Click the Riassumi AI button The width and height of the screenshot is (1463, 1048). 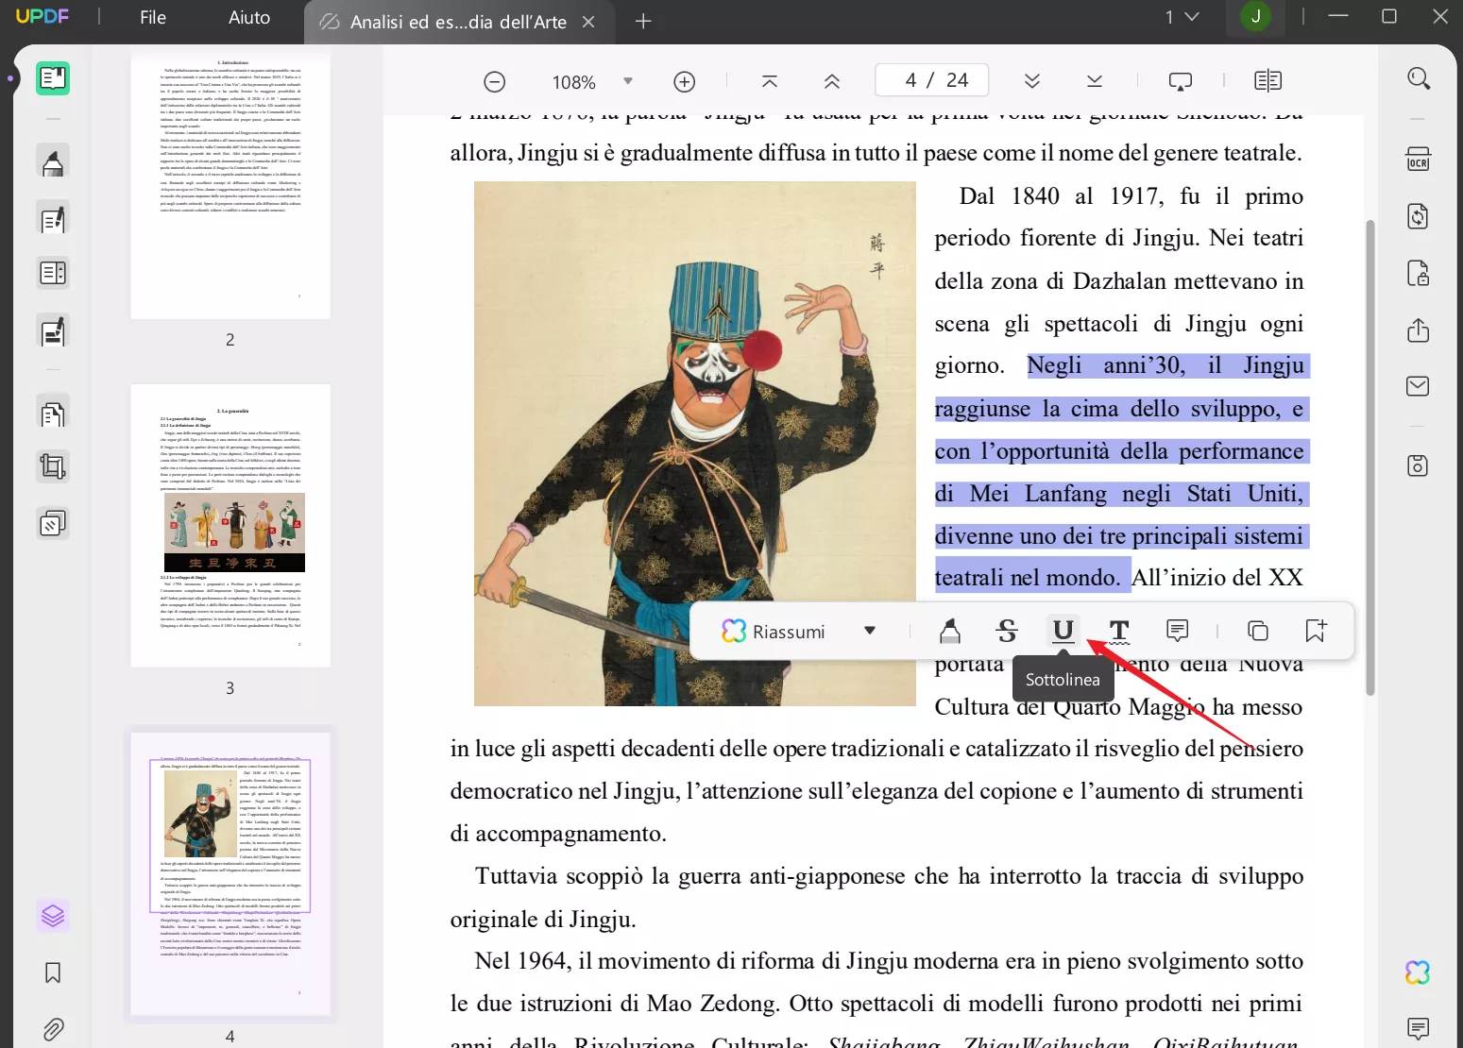(x=774, y=632)
